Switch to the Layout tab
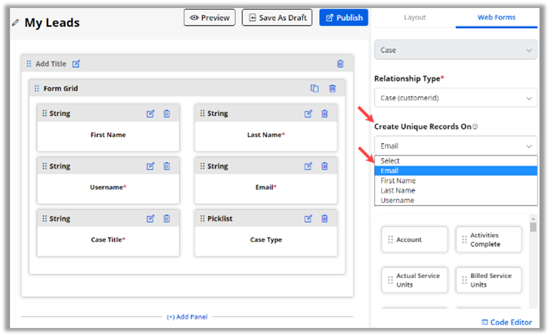 pyautogui.click(x=414, y=17)
